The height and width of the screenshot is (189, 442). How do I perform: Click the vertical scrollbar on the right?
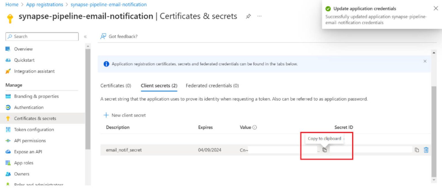tap(434, 115)
